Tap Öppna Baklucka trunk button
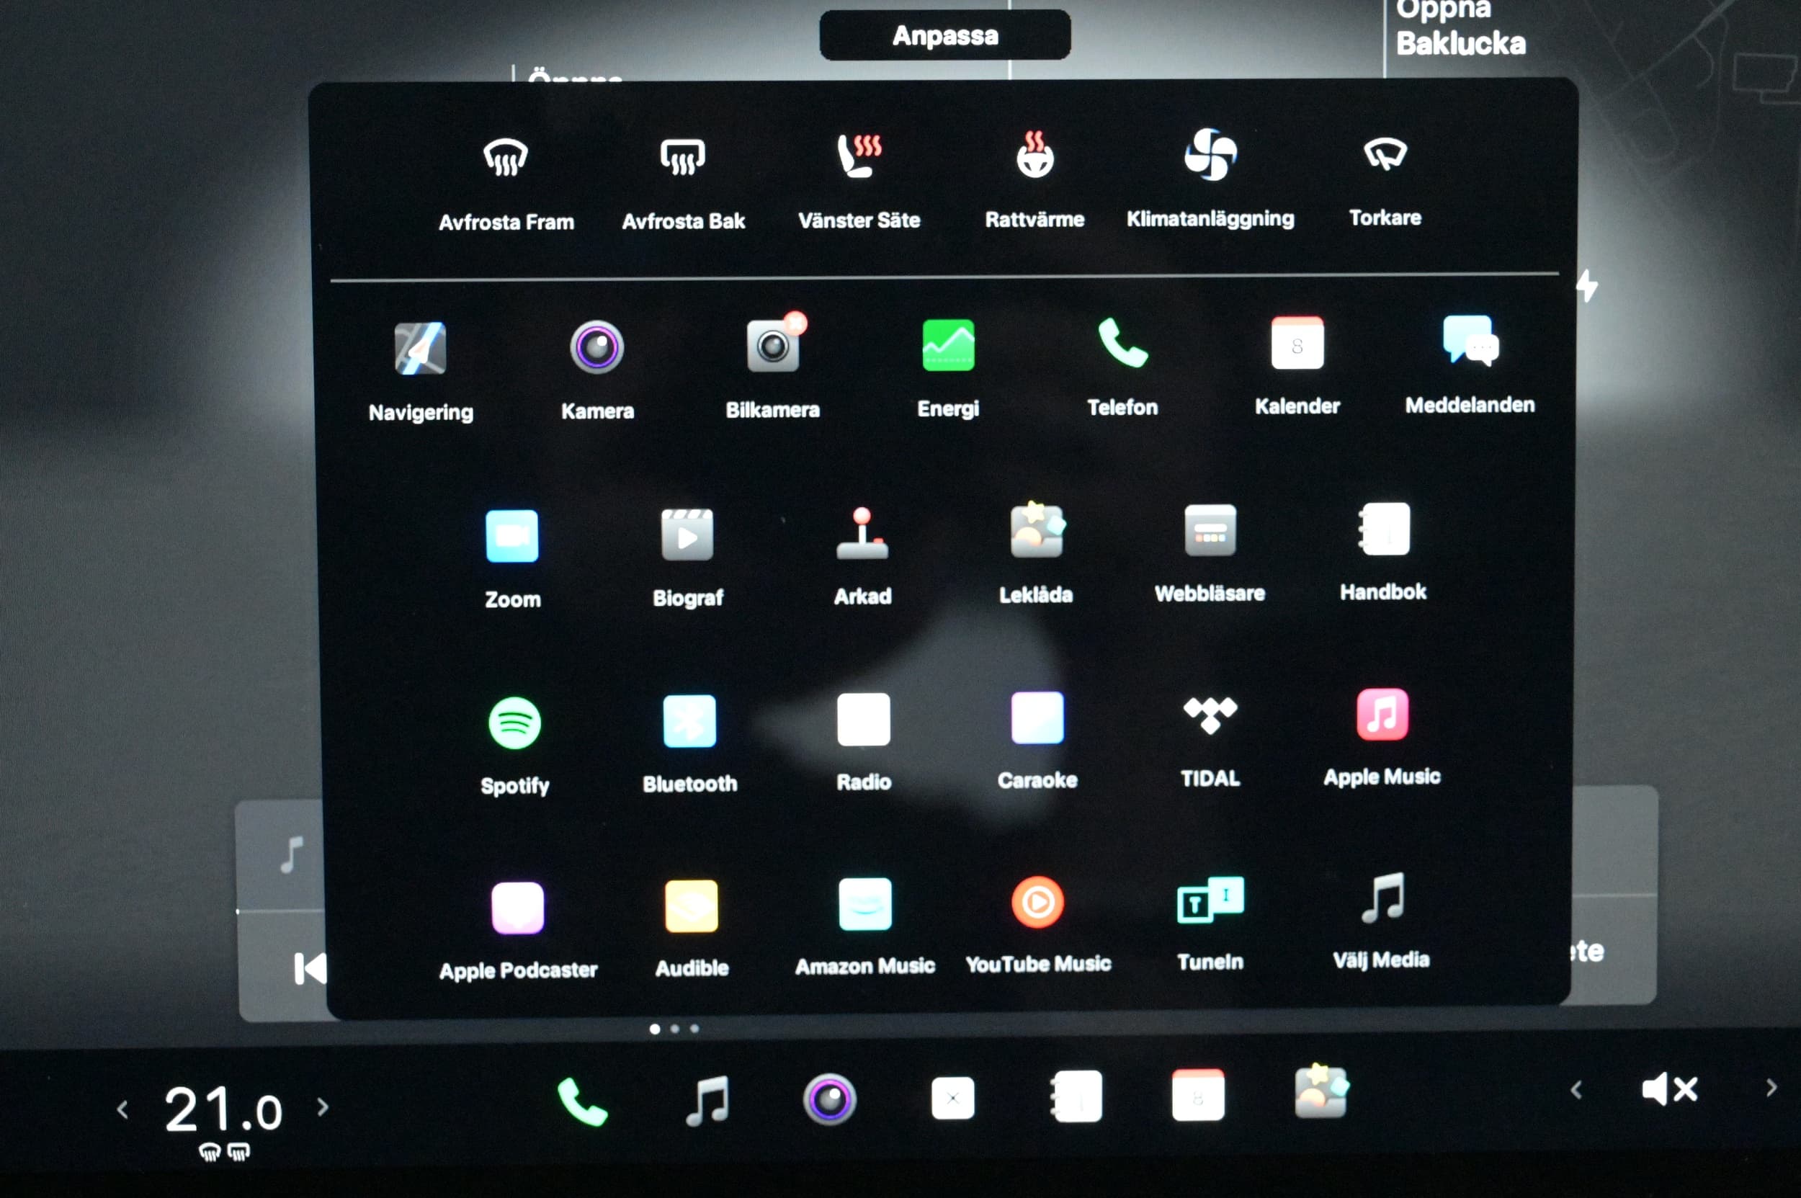 point(1460,28)
